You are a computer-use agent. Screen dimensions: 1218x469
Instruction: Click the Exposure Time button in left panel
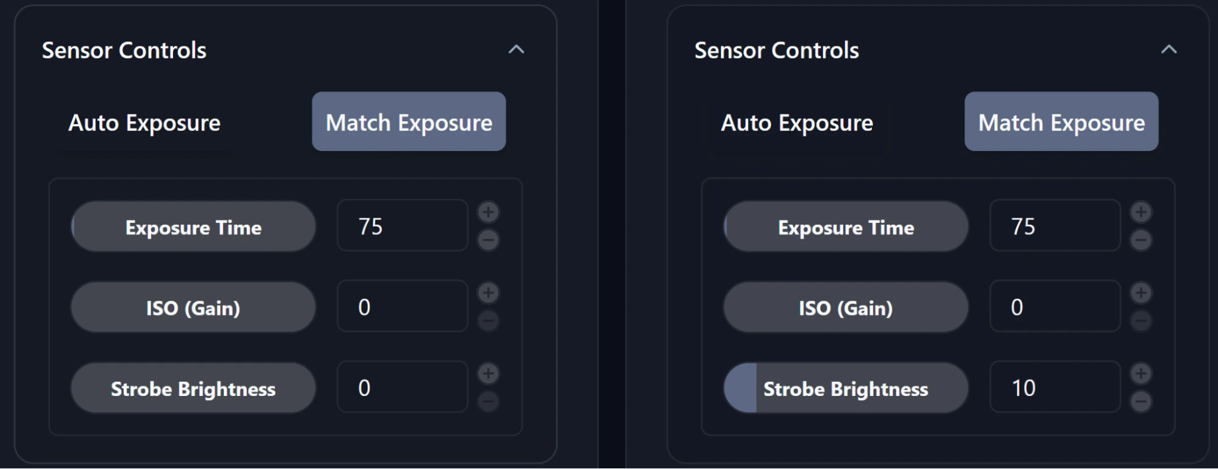193,227
